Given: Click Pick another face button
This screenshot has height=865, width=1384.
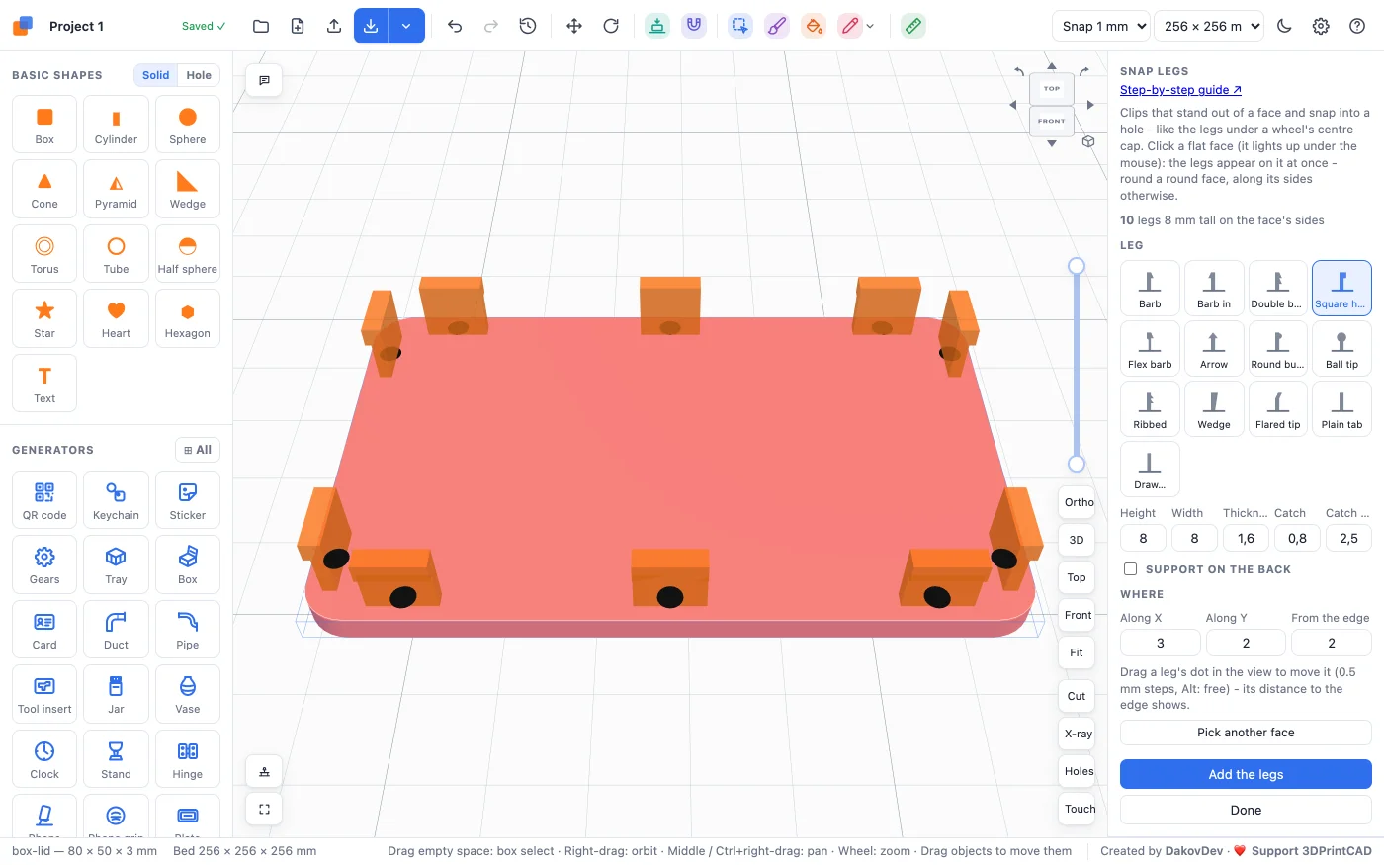Looking at the screenshot, I should [x=1246, y=733].
